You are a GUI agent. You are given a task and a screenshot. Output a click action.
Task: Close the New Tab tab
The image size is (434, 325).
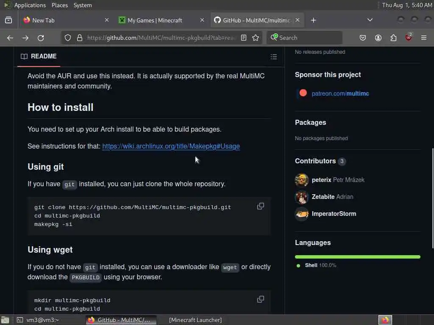pyautogui.click(x=107, y=20)
